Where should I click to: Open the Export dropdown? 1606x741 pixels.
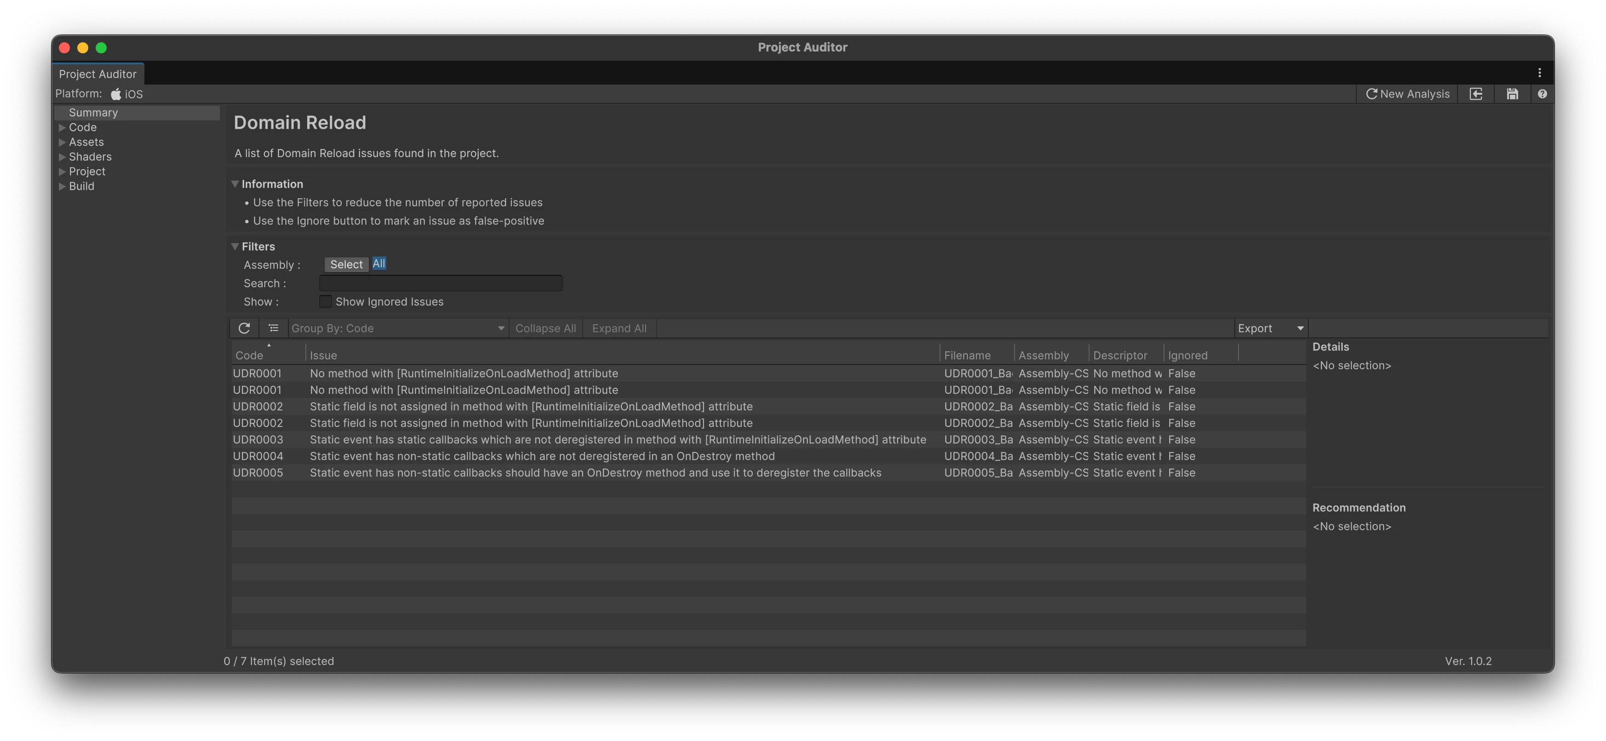[x=1269, y=328]
